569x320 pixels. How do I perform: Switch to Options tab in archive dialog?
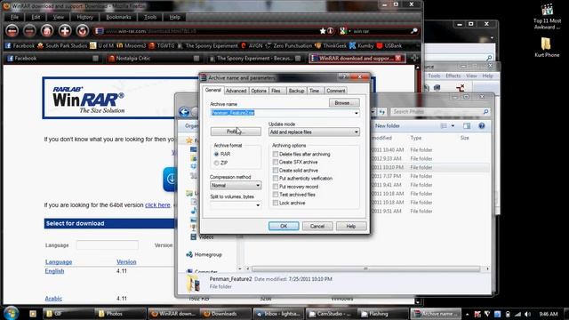pyautogui.click(x=259, y=91)
